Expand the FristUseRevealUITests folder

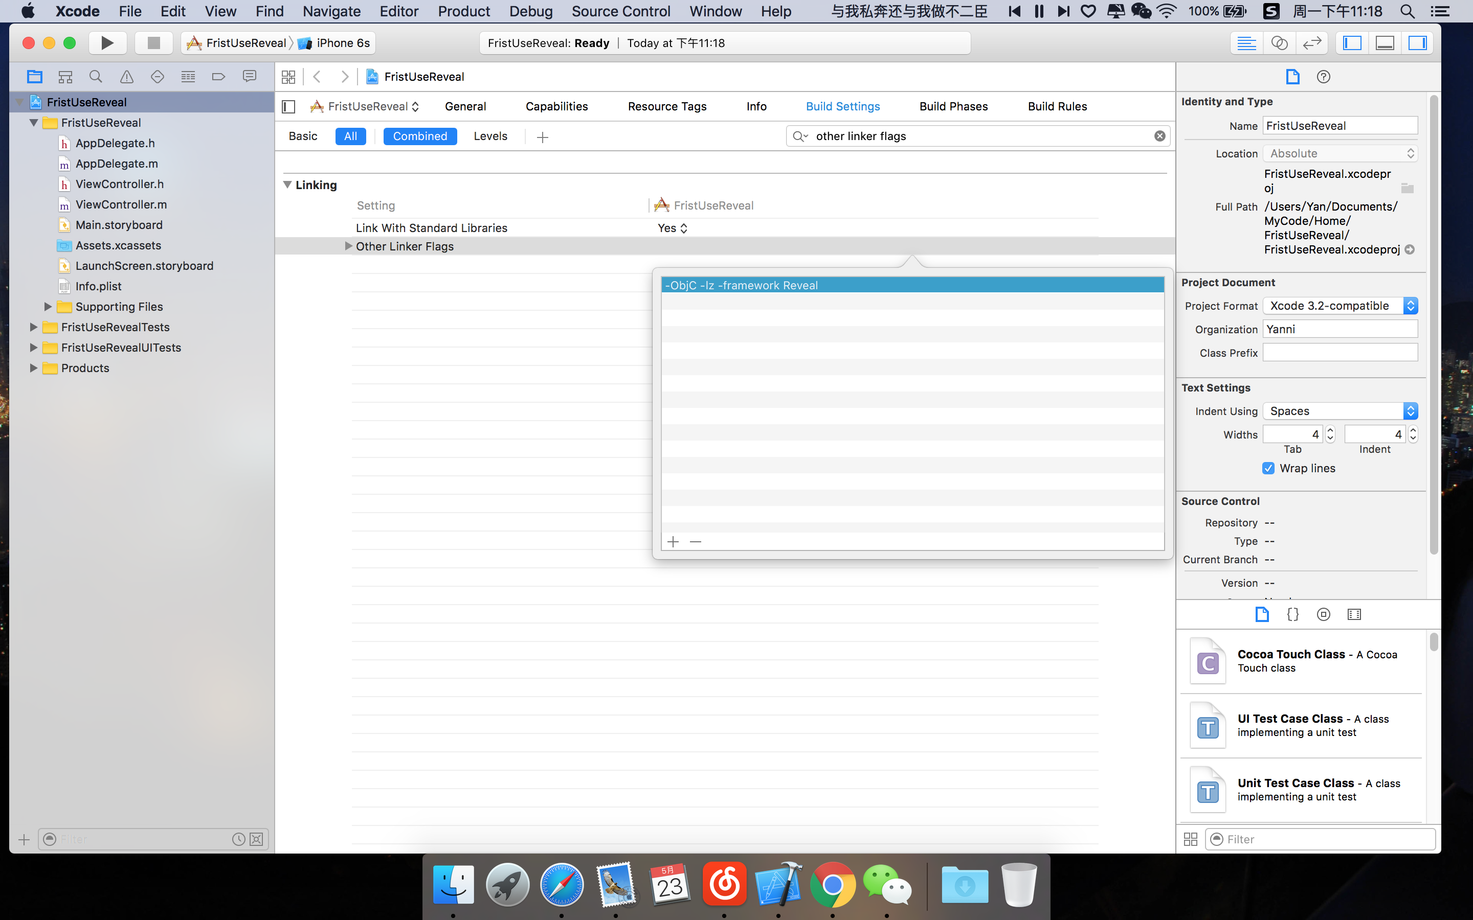tap(33, 348)
